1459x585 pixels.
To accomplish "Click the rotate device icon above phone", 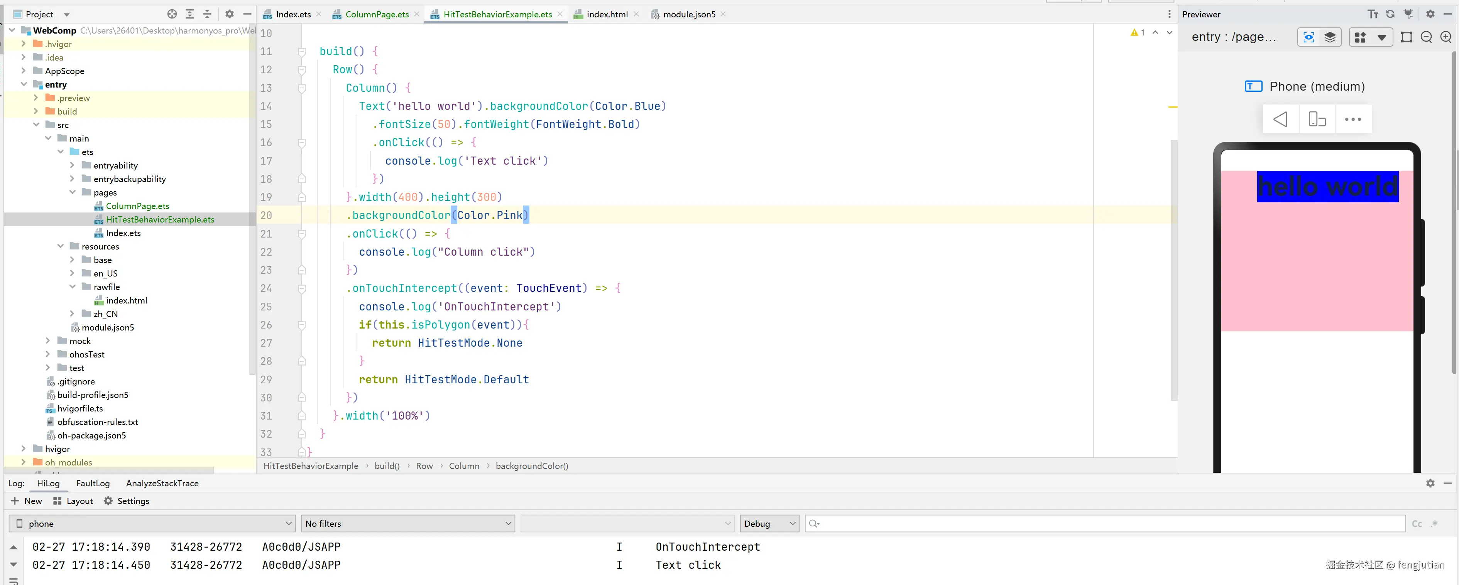I will click(1317, 120).
